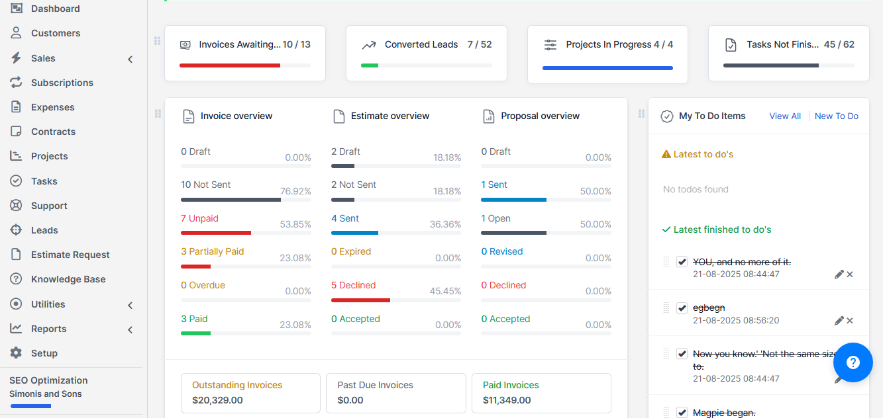Expand the Sales submenu arrow
Screen dimensions: 883x418
pyautogui.click(x=130, y=59)
